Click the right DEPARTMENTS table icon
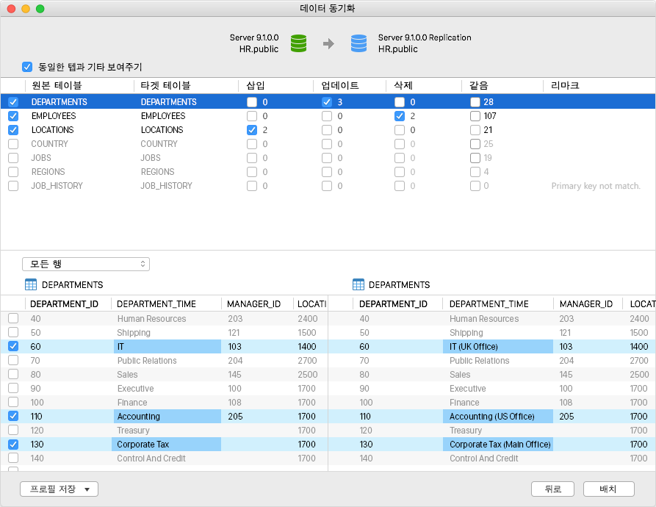656x507 pixels. (x=358, y=284)
